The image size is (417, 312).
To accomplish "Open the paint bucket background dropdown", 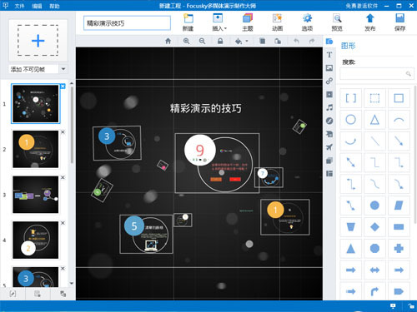I will [241, 41].
